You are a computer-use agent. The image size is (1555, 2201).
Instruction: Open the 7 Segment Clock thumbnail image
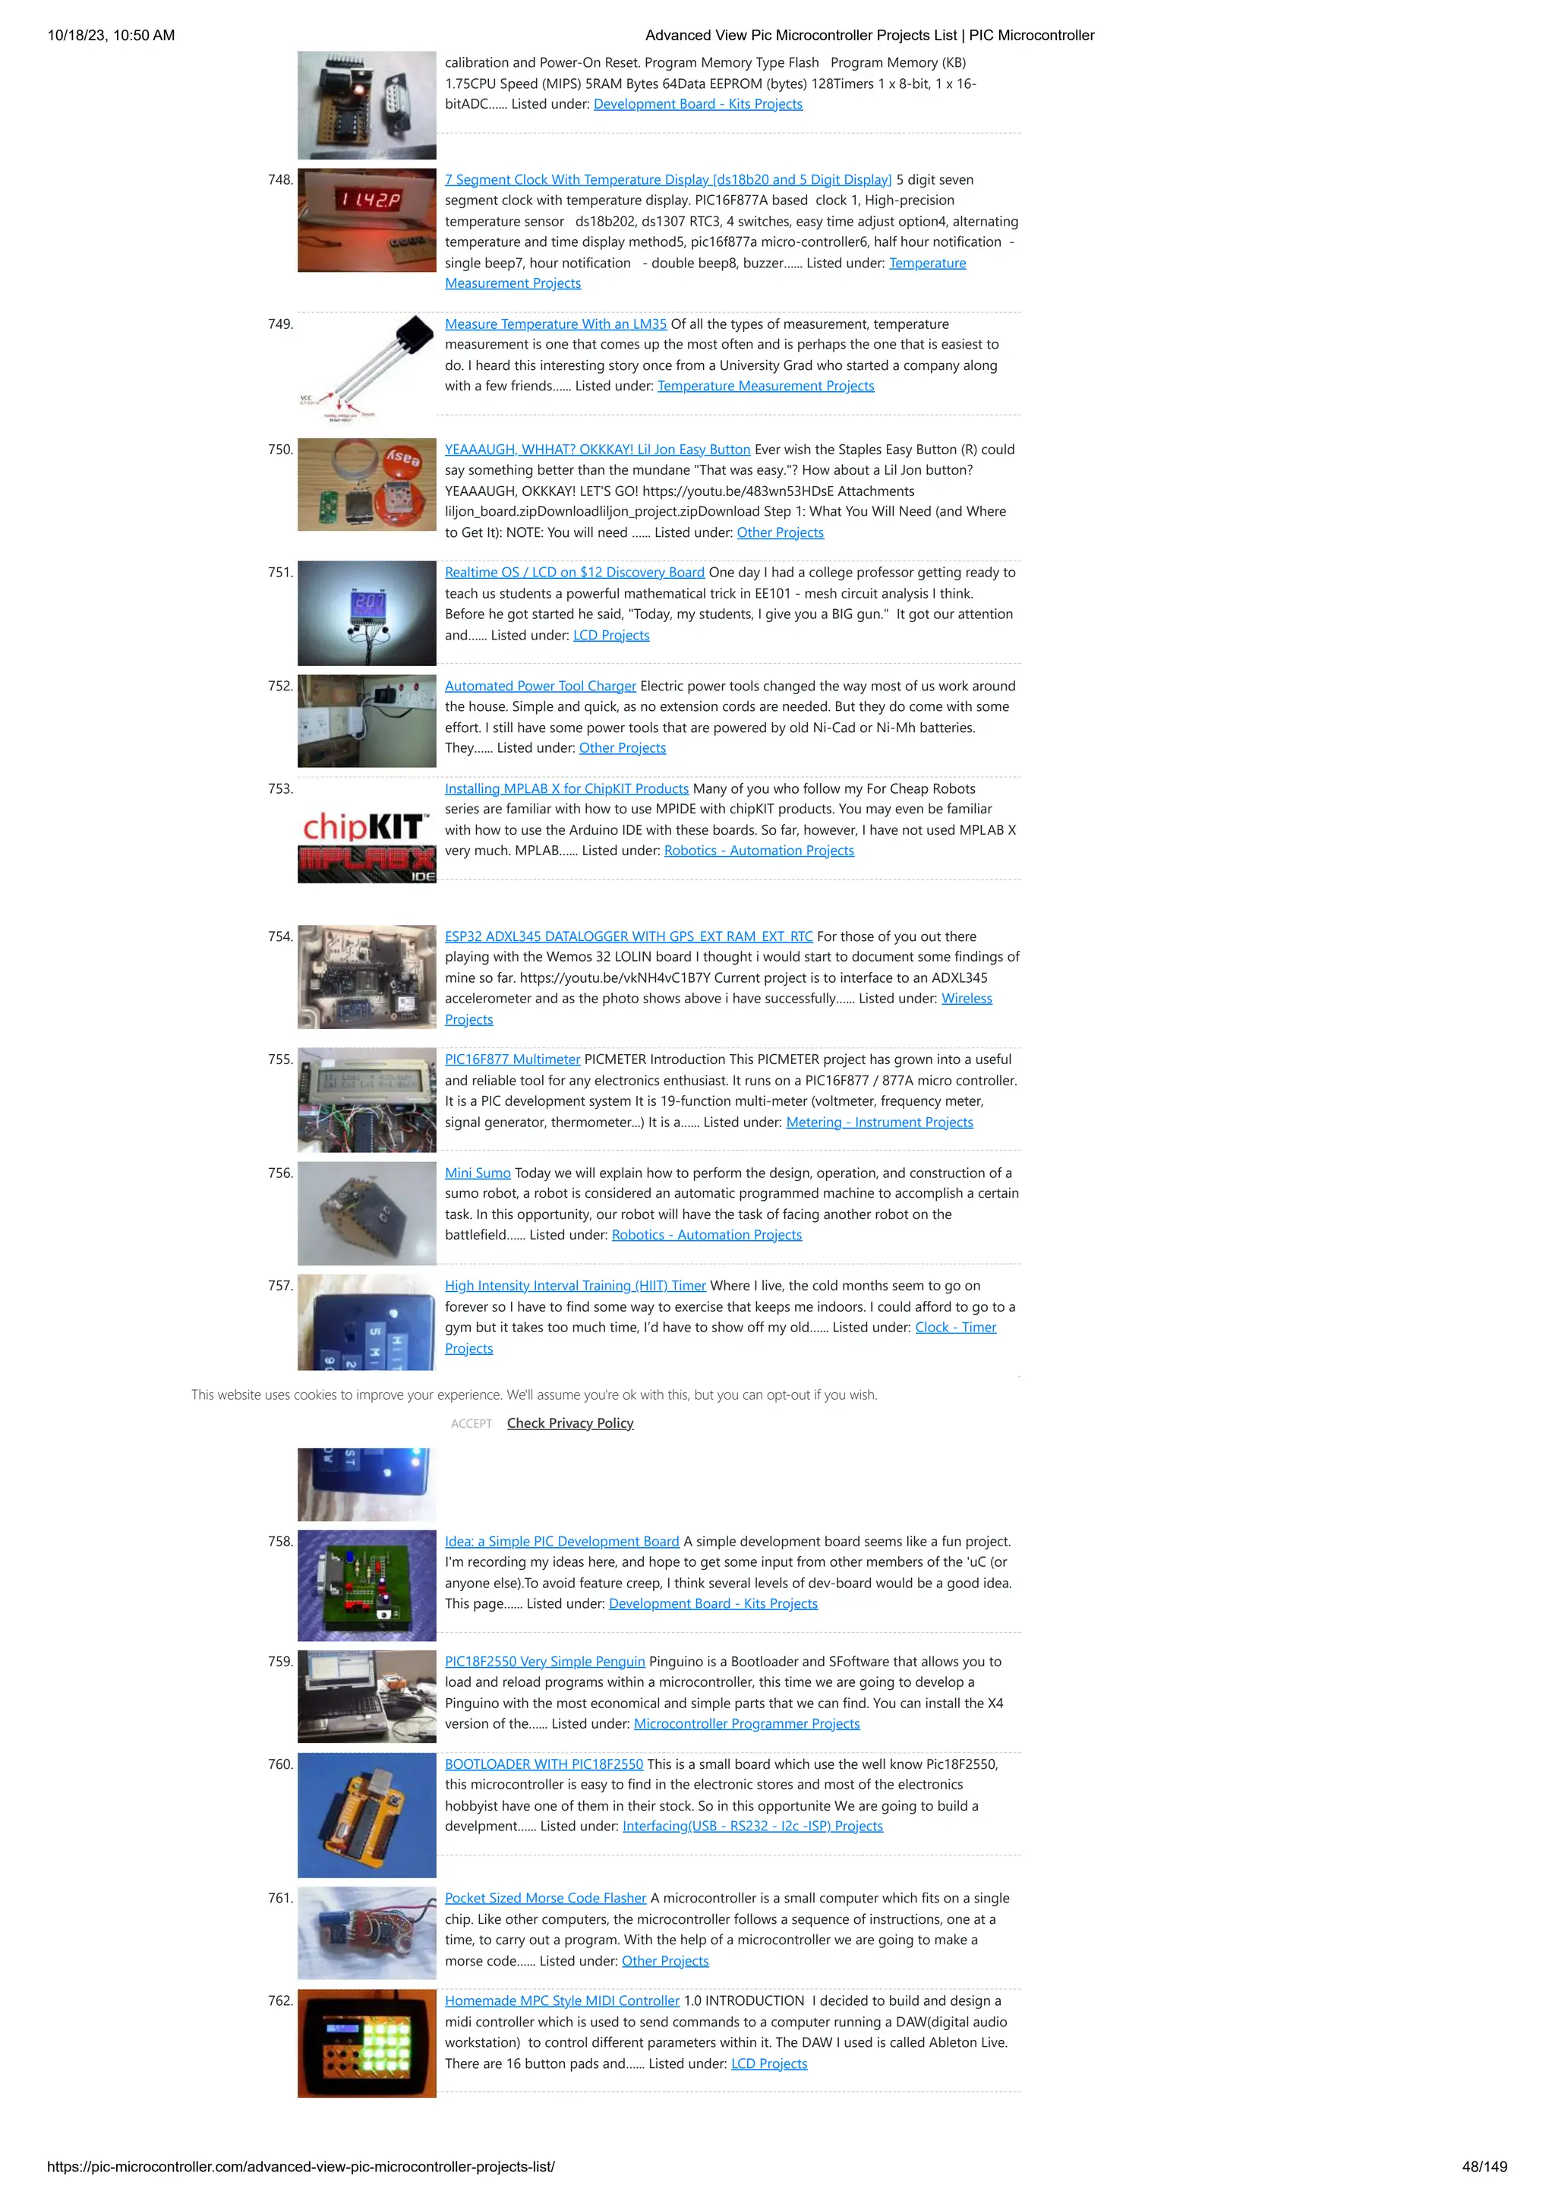[366, 220]
